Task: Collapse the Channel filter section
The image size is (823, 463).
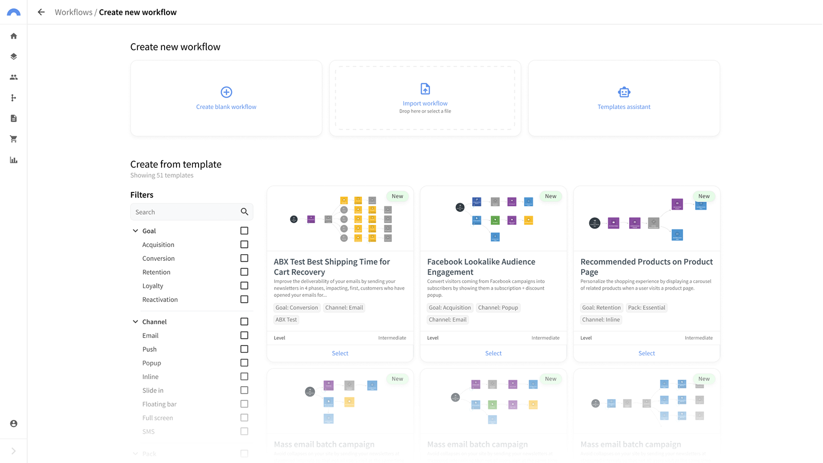Action: (x=135, y=322)
